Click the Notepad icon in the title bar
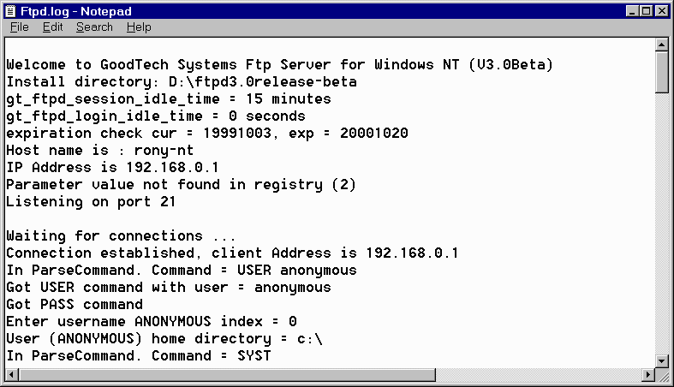Image resolution: width=674 pixels, height=387 pixels. click(x=10, y=11)
